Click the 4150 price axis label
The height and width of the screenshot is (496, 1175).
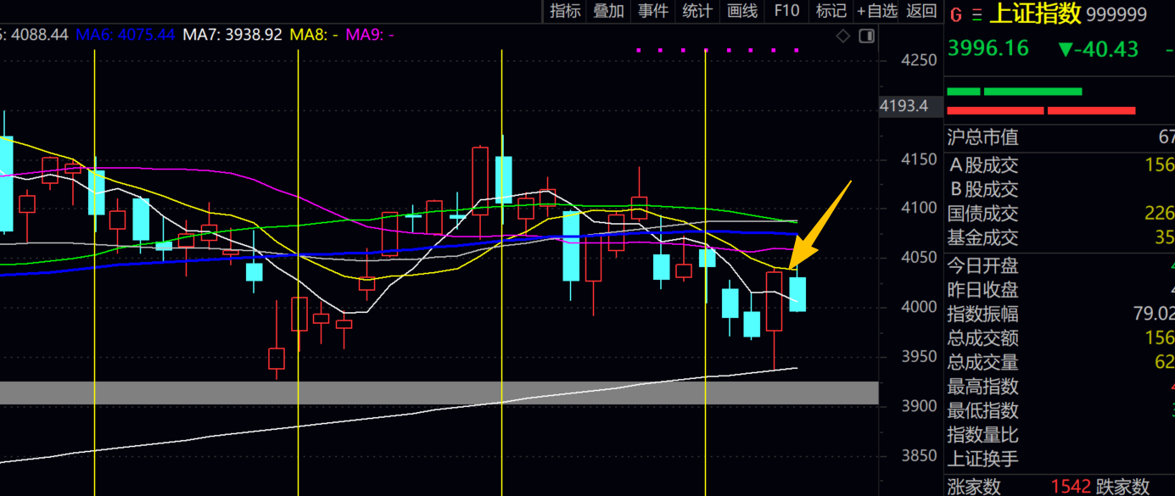[x=919, y=159]
